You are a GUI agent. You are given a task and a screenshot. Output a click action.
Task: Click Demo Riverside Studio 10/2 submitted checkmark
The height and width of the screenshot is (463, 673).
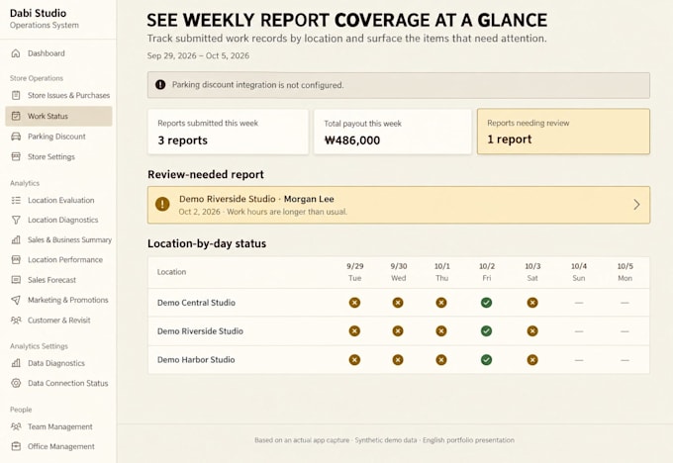click(486, 331)
